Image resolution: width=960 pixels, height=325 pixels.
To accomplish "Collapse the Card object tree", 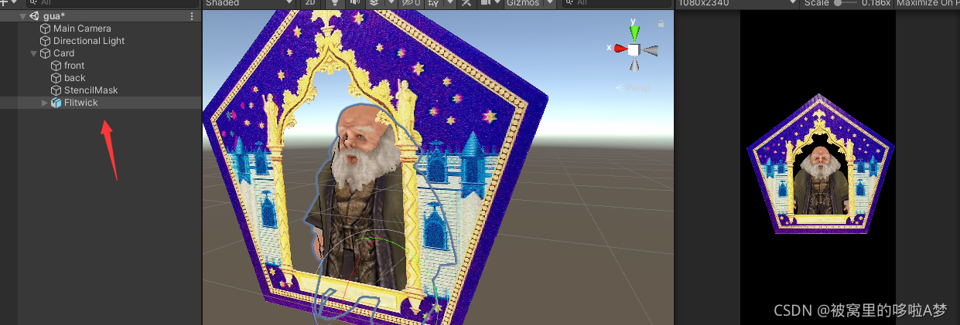I will pyautogui.click(x=33, y=53).
